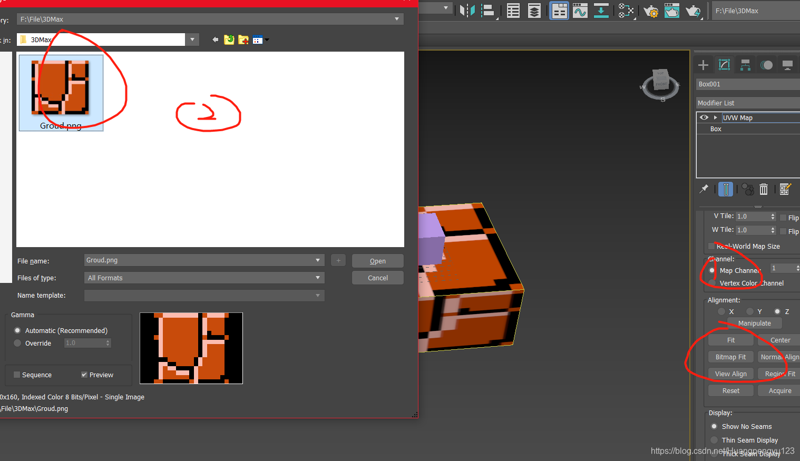
Task: Click the Reset alignment button
Action: (x=731, y=390)
